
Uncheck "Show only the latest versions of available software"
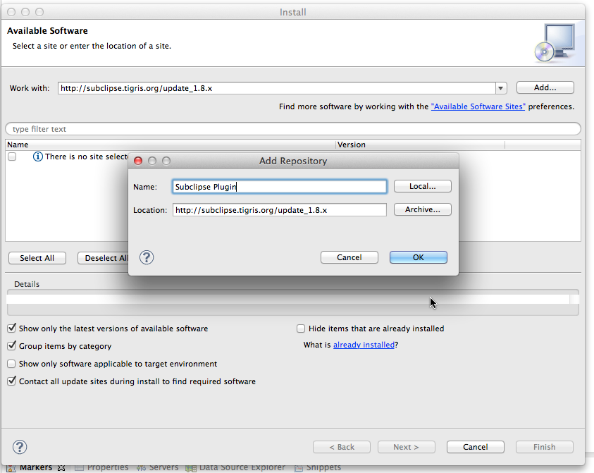pos(11,328)
